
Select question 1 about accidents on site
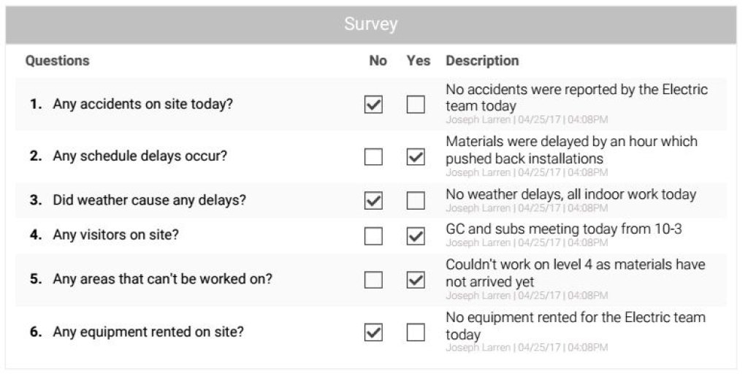click(x=142, y=104)
